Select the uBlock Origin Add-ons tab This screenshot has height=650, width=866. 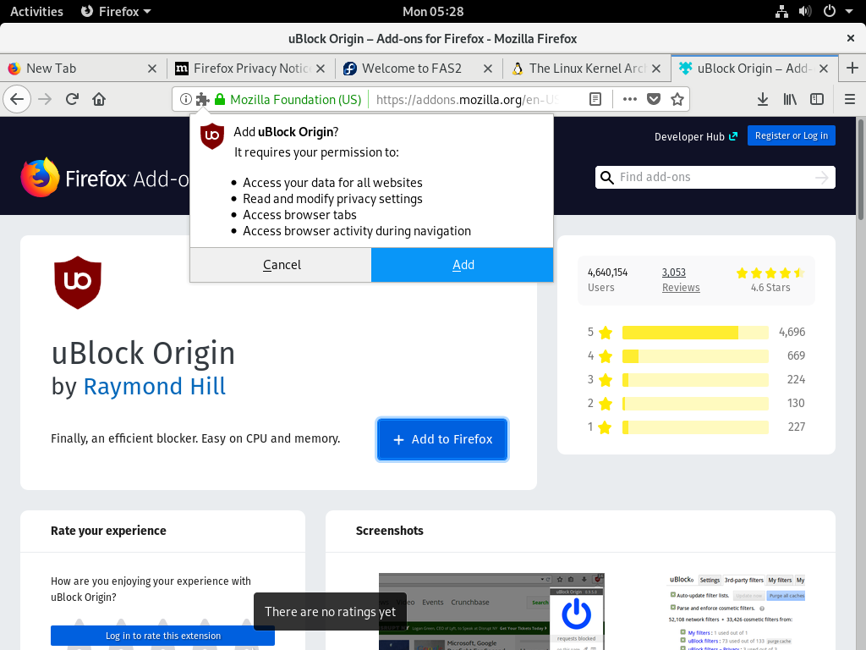[x=754, y=69]
